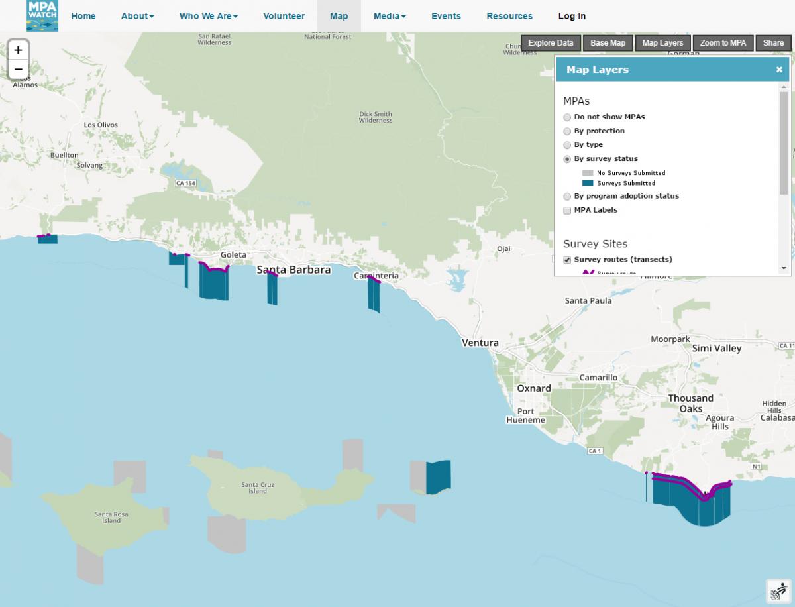795x607 pixels.
Task: Click the Log In link
Action: pyautogui.click(x=572, y=16)
